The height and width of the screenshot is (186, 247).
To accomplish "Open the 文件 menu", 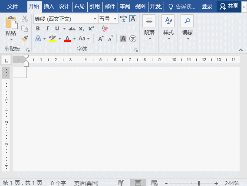I will [13, 7].
